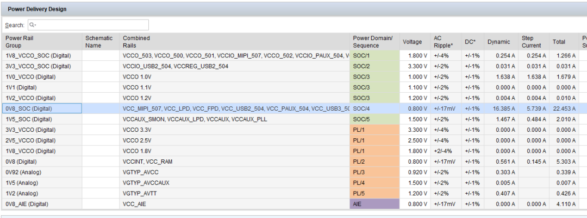Select the VGTYP_AVTT combined rails cell
This screenshot has height=218, width=587.
(234, 194)
